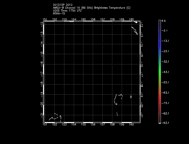Click the small island outline near longitude 160
Screen dimensions: 189x144
point(131,97)
